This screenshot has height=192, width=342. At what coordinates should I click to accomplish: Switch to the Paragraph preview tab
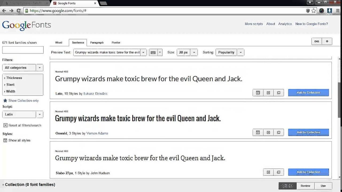pyautogui.click(x=97, y=42)
